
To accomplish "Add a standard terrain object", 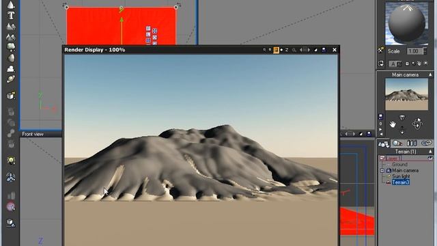I will 11,26.
